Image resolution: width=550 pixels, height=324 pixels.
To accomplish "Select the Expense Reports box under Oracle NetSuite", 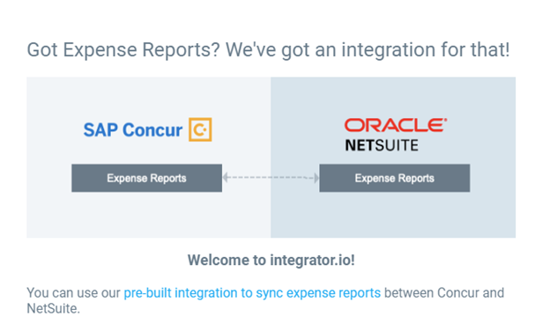I will [395, 178].
